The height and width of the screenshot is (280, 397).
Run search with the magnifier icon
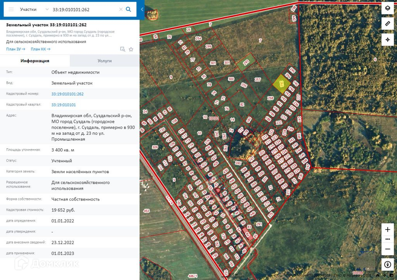pos(128,9)
